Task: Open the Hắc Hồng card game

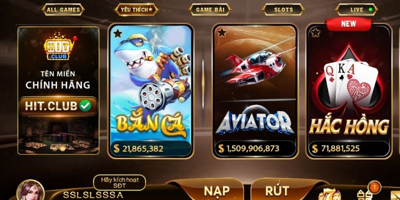Action: coord(348,91)
